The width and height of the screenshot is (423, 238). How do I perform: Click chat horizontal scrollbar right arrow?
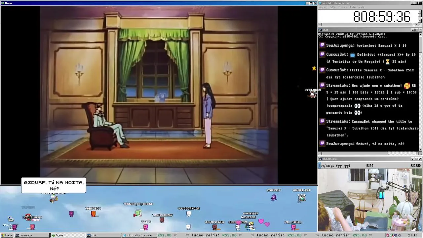(x=417, y=153)
